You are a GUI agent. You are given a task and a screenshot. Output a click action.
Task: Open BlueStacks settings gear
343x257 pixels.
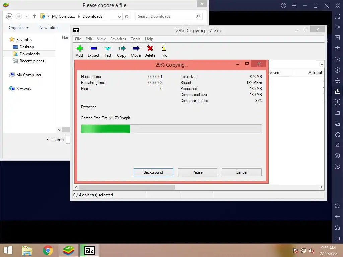click(x=337, y=206)
